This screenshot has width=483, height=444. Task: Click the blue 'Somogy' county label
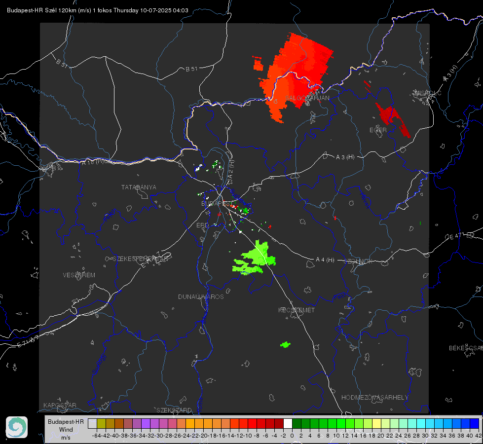tap(100, 364)
